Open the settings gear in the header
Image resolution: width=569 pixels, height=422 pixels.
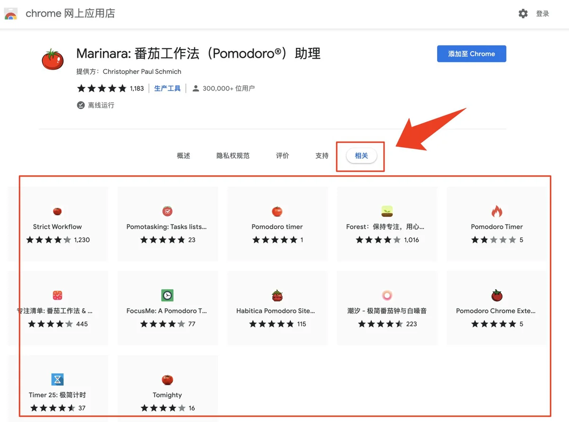click(x=523, y=14)
